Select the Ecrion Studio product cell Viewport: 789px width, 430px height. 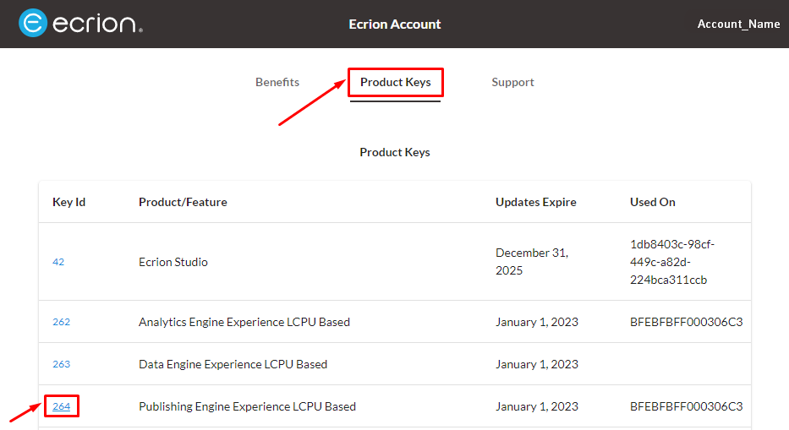pyautogui.click(x=173, y=262)
